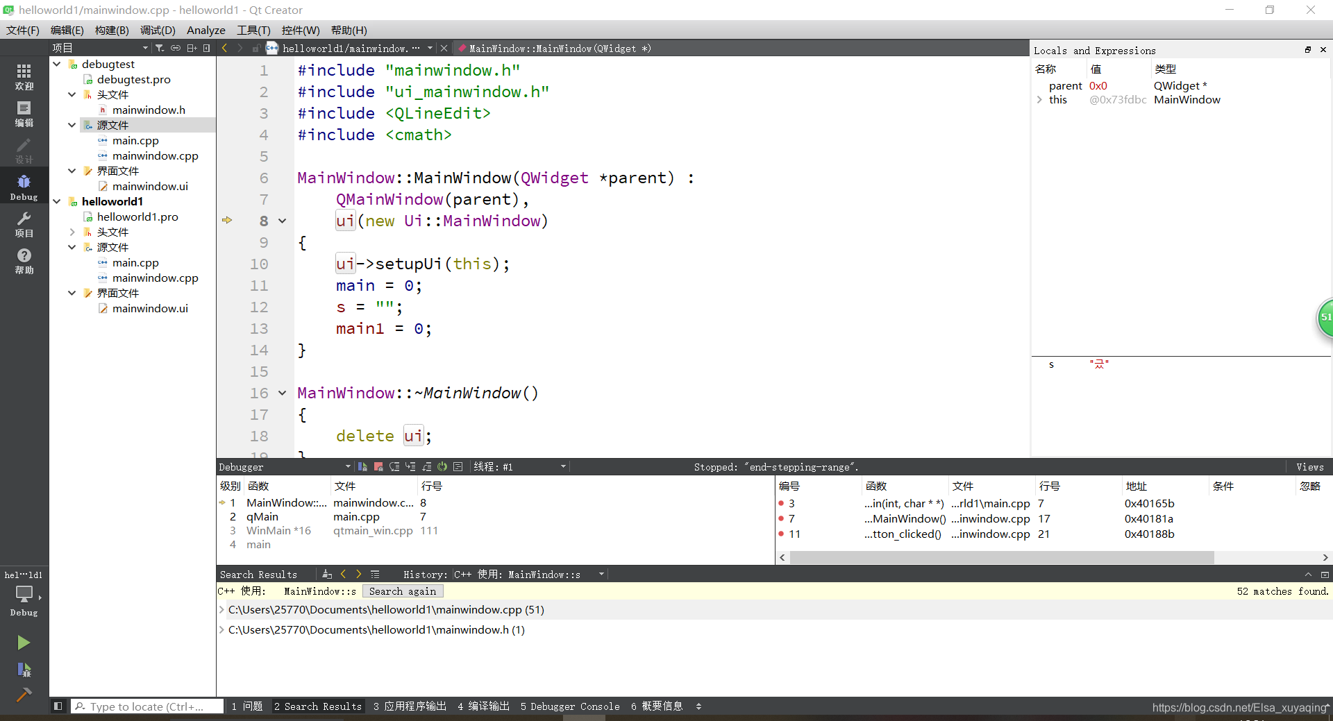The height and width of the screenshot is (721, 1333).
Task: Go to next search result
Action: coord(358,574)
